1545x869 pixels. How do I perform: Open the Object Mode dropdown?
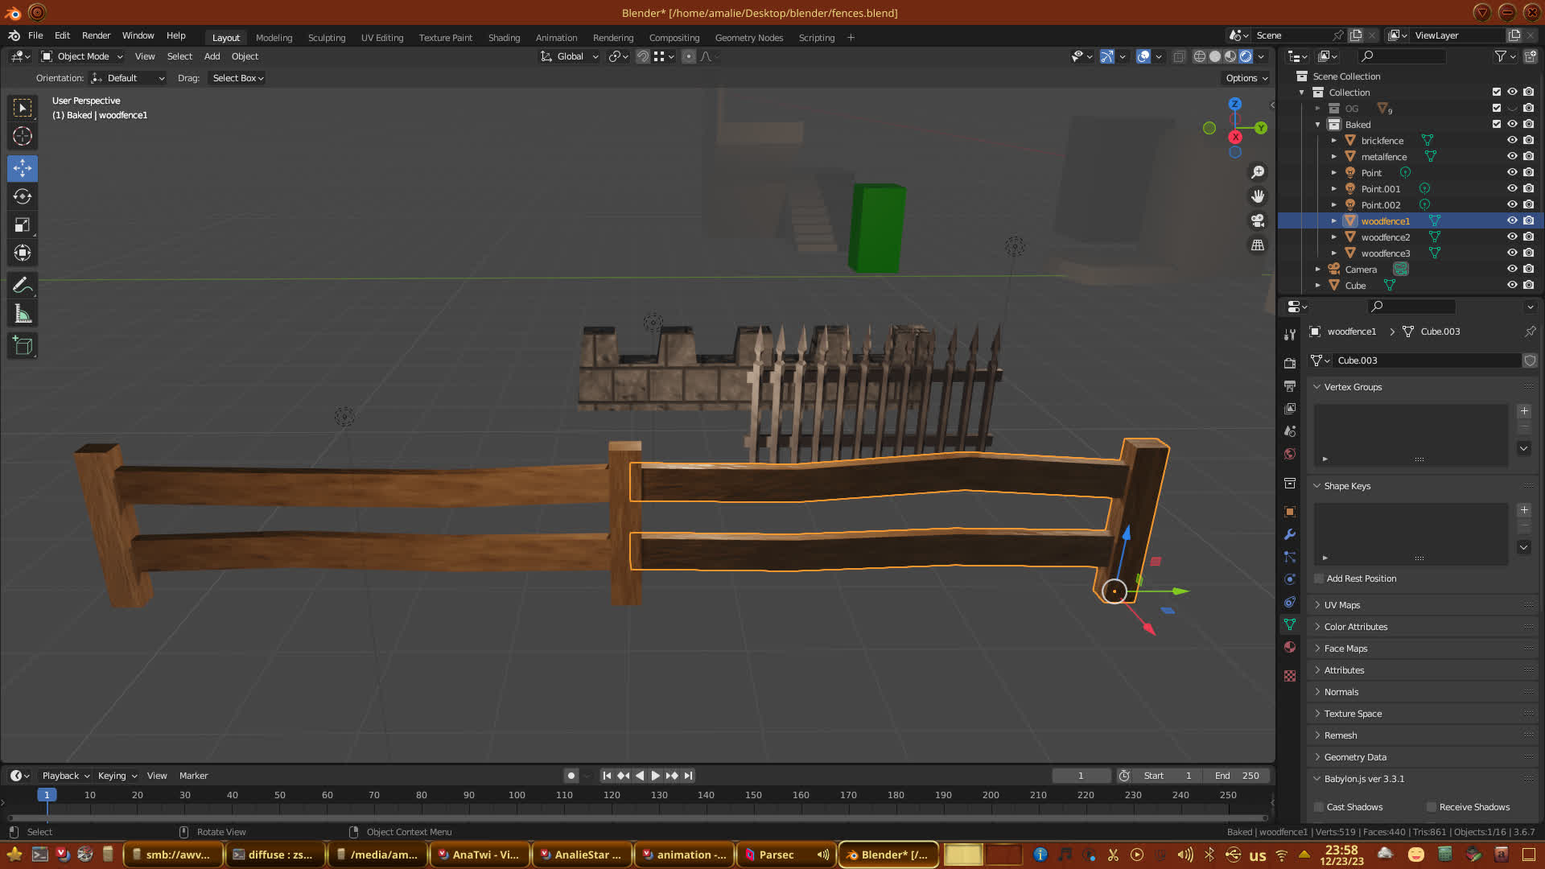pos(82,56)
